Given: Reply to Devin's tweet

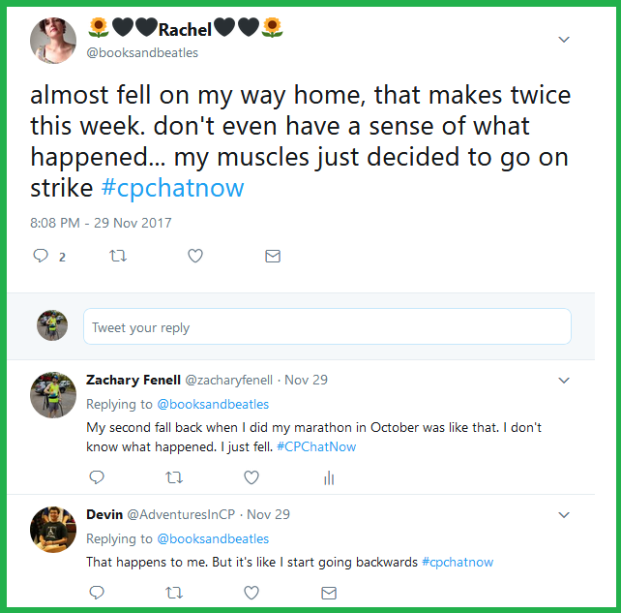Looking at the screenshot, I should 96,592.
